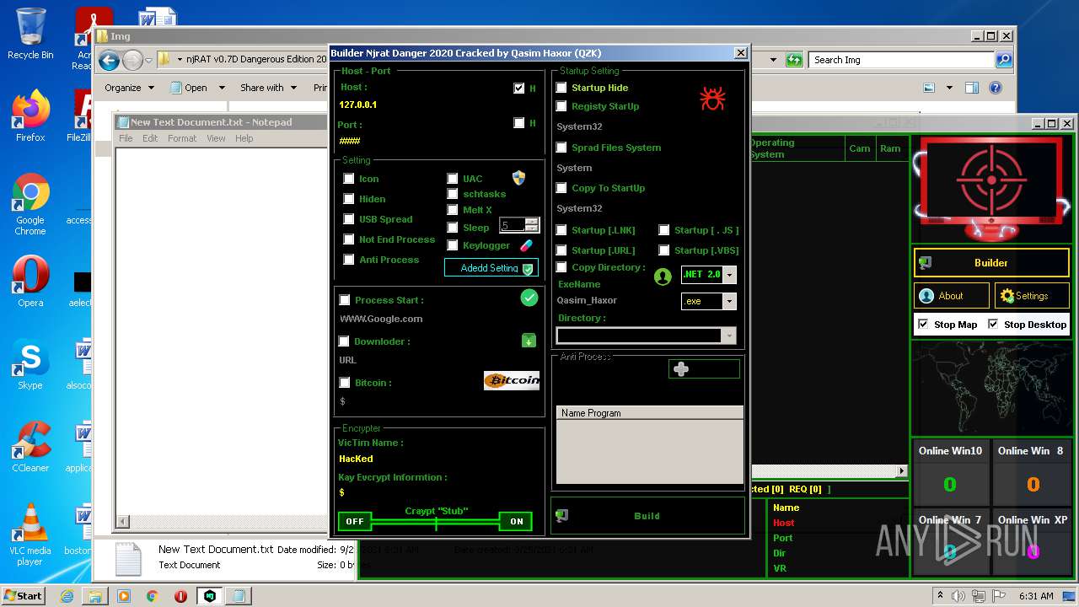Enable the Hiden checkbox
The height and width of the screenshot is (607, 1079).
point(348,199)
